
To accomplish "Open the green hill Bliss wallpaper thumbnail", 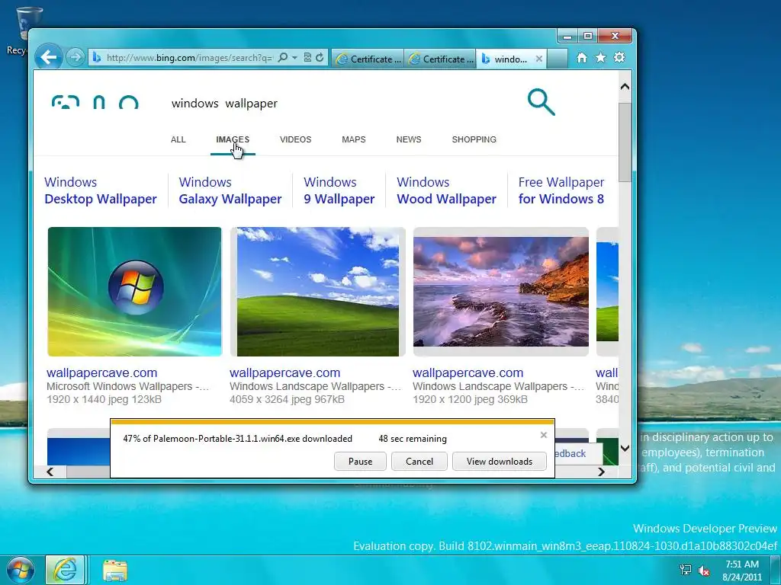I will pyautogui.click(x=318, y=292).
